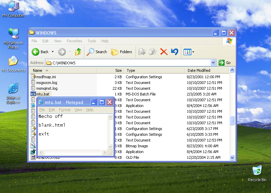Open Notepad File menu
The width and height of the screenshot is (271, 193).
tap(42, 110)
